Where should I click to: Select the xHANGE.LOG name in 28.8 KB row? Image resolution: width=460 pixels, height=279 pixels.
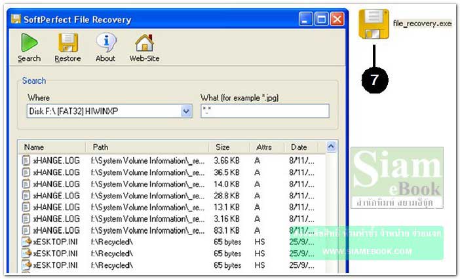[x=56, y=196]
